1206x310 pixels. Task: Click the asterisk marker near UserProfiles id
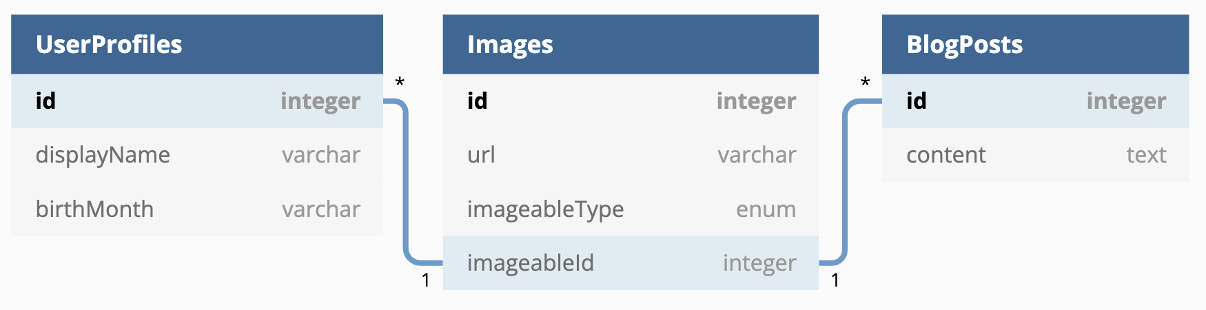tap(400, 83)
